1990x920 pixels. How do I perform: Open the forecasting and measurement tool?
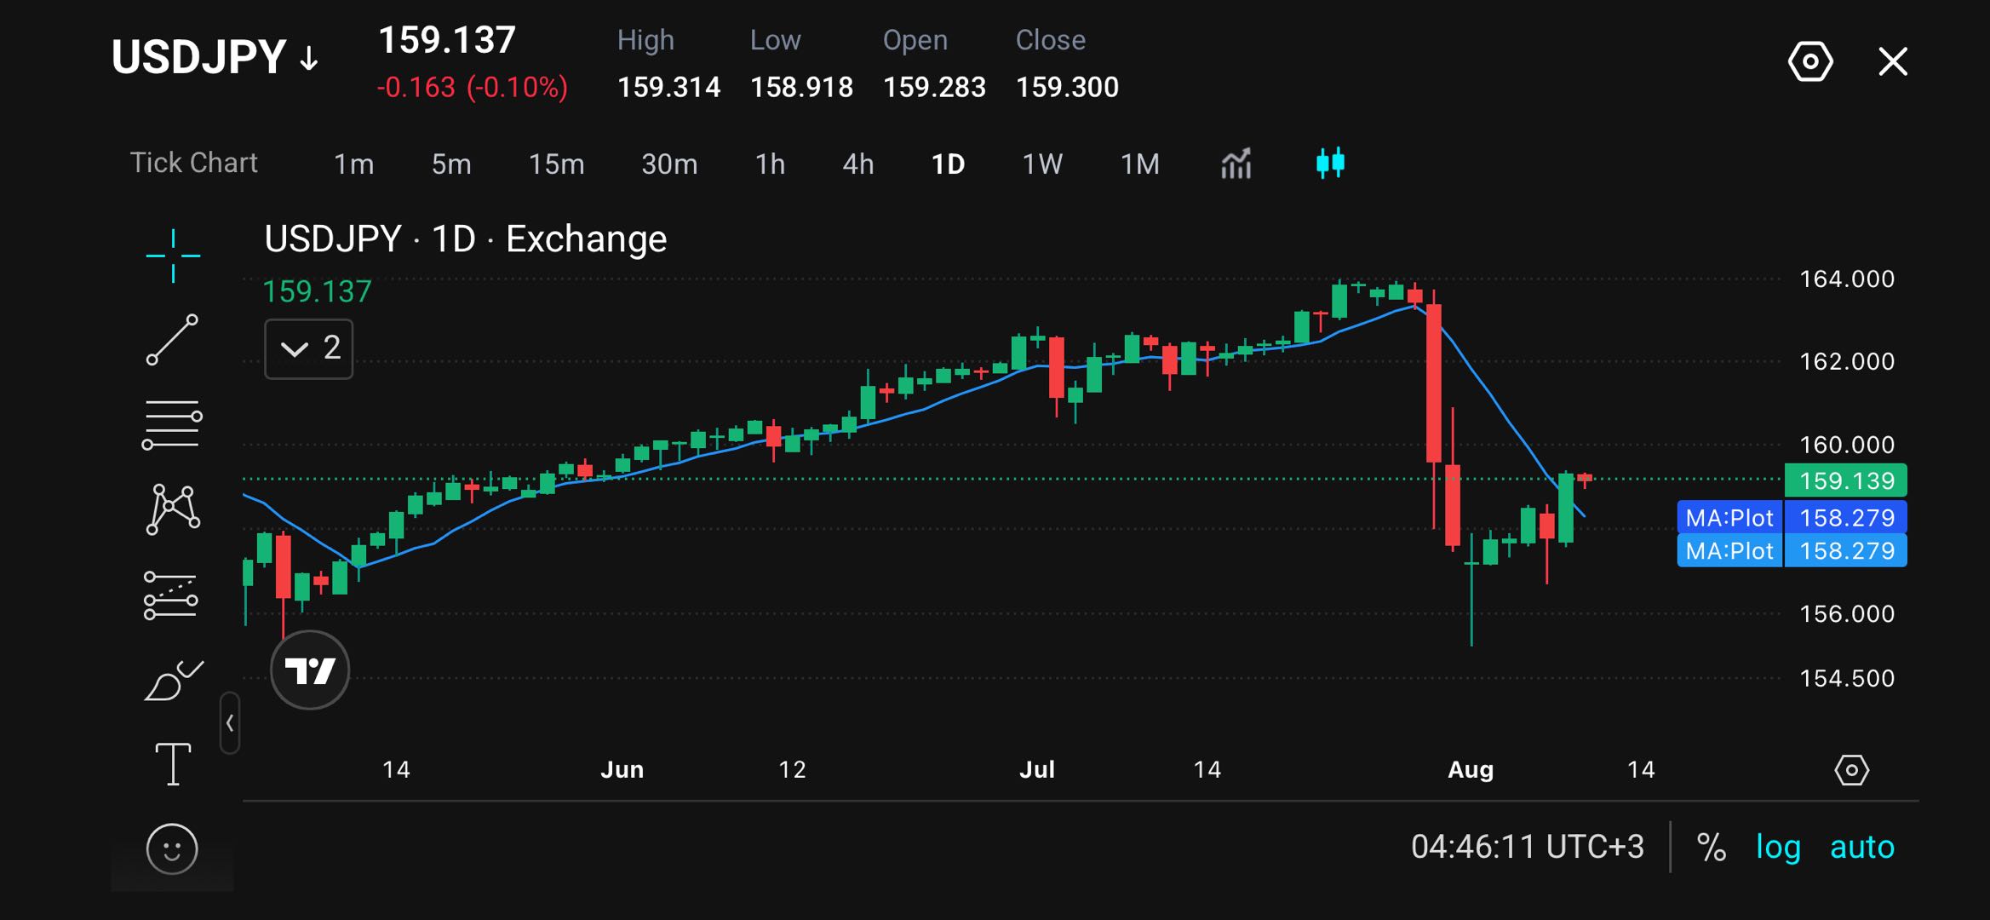tap(171, 595)
